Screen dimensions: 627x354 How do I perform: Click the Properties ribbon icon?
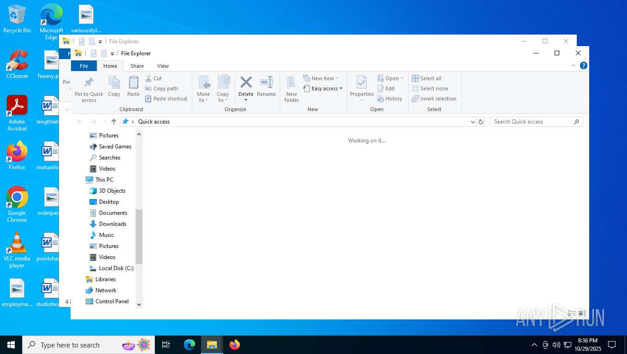[362, 83]
